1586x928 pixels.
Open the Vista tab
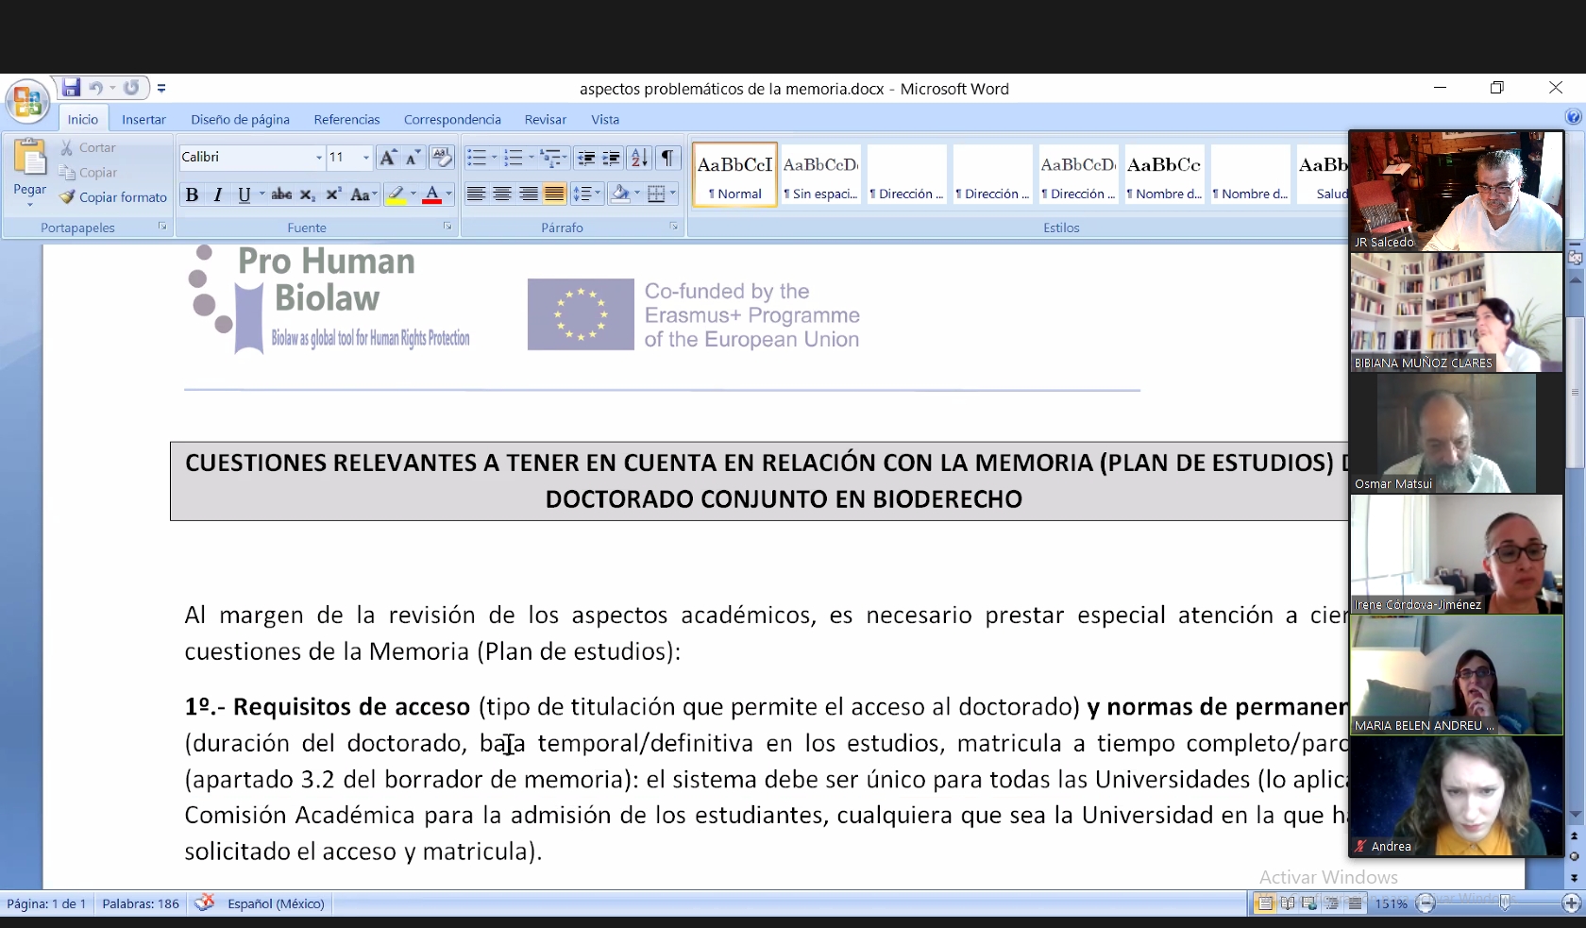(x=605, y=119)
